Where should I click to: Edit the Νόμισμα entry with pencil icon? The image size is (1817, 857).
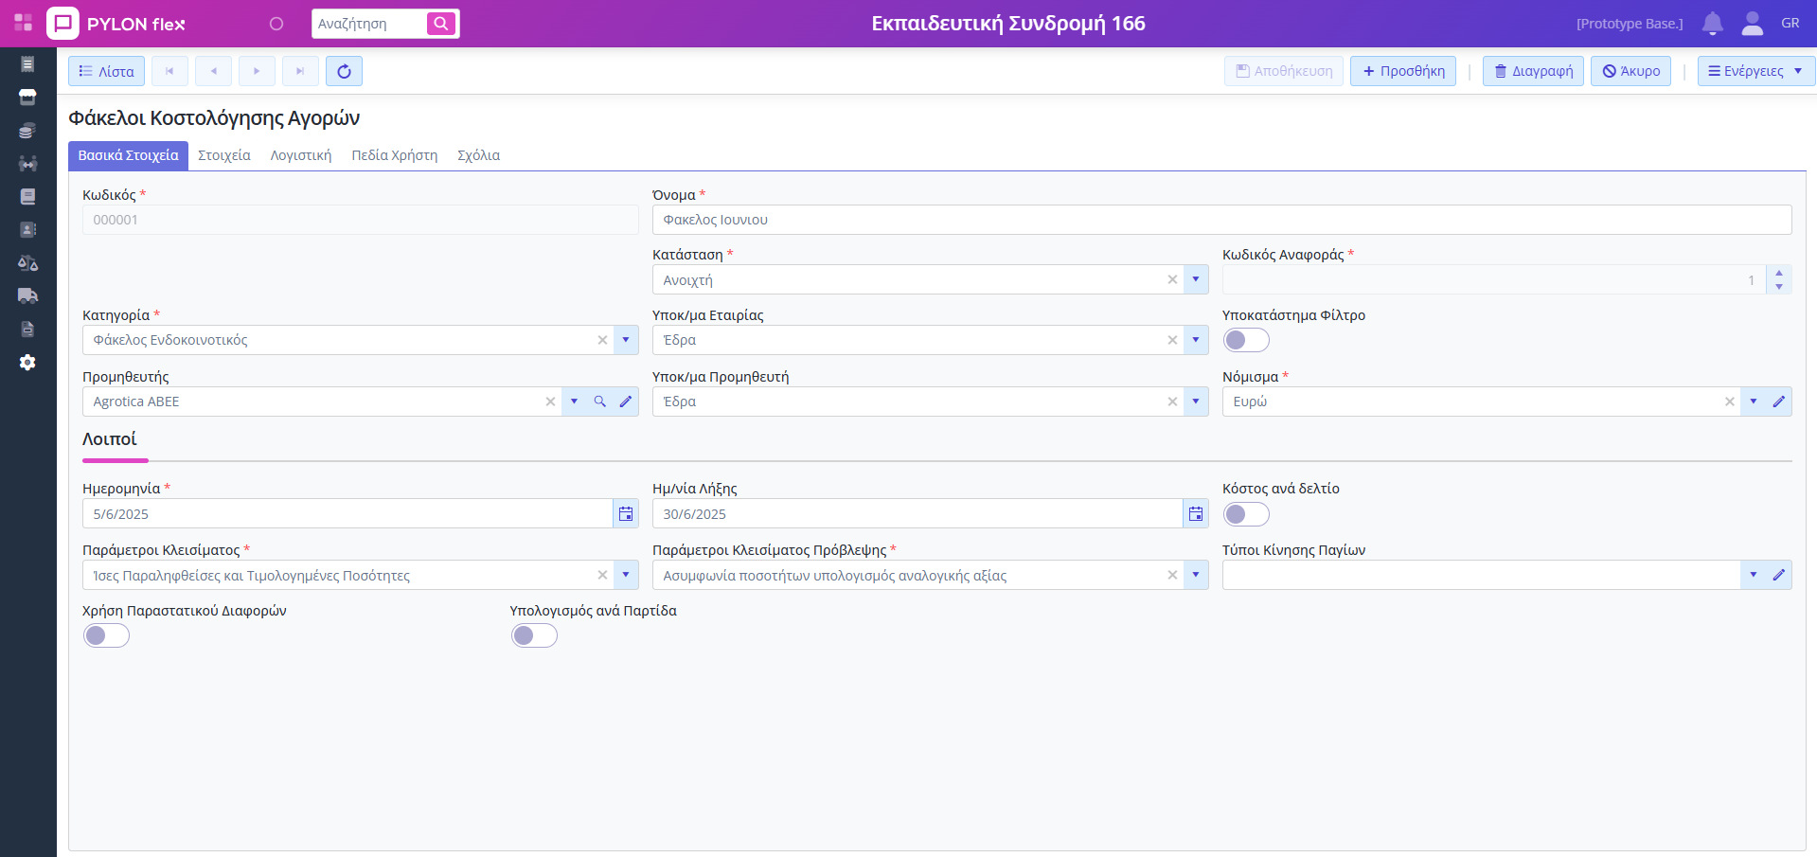(1779, 402)
